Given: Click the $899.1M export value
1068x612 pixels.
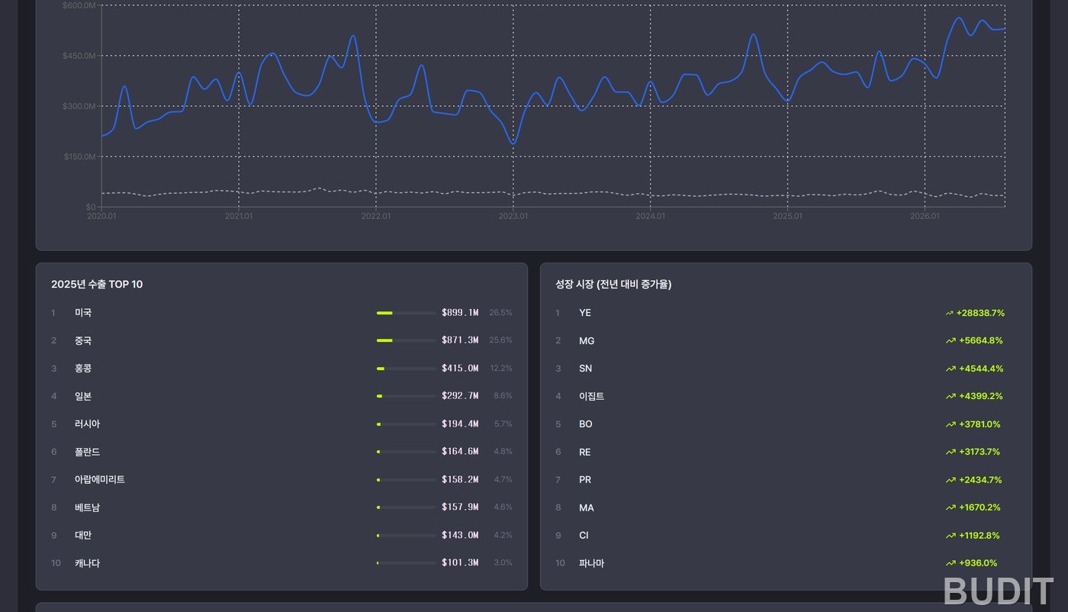Looking at the screenshot, I should point(460,313).
